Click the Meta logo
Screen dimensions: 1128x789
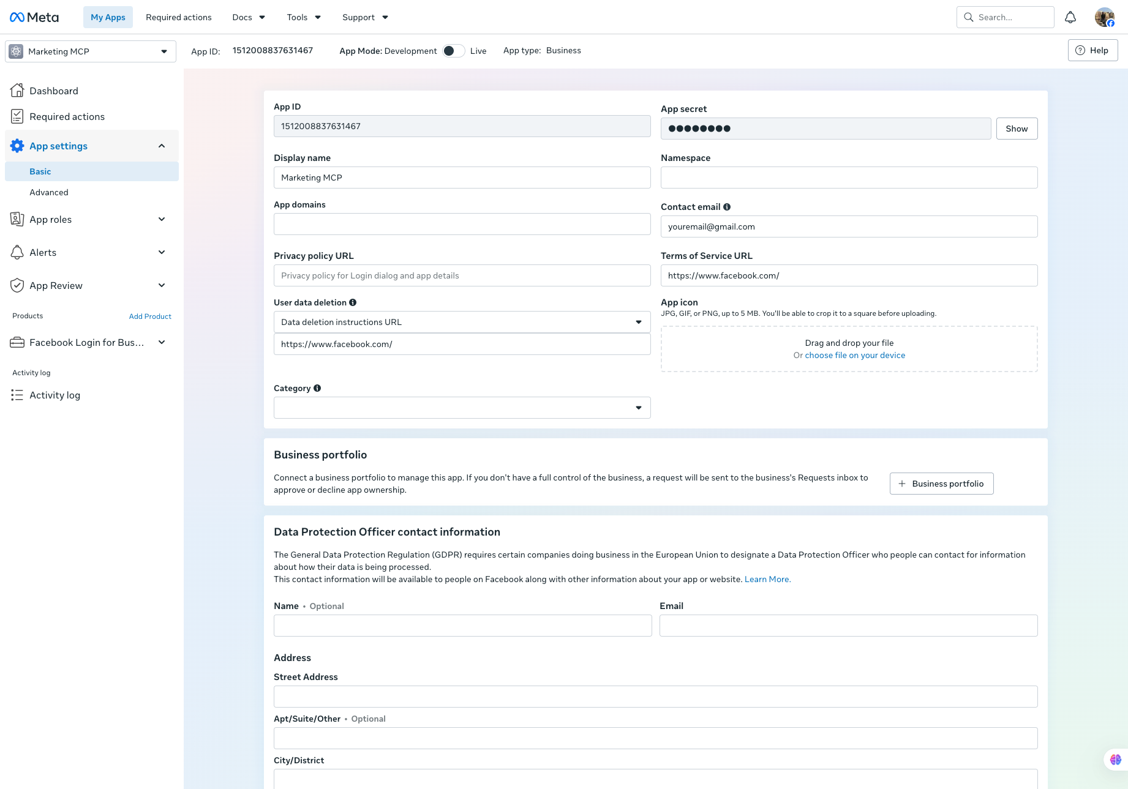(34, 17)
